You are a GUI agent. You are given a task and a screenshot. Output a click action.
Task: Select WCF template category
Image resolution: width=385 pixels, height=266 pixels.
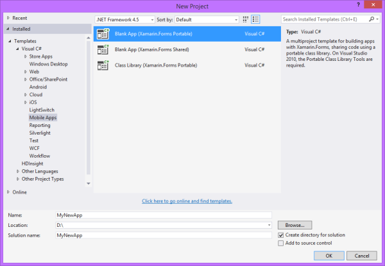[35, 148]
